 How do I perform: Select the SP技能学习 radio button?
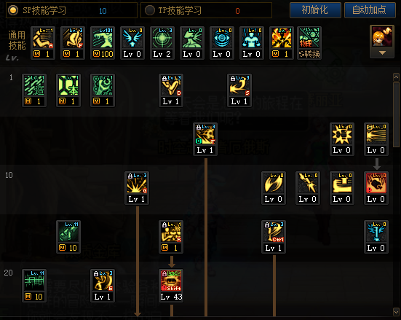[x=13, y=10]
